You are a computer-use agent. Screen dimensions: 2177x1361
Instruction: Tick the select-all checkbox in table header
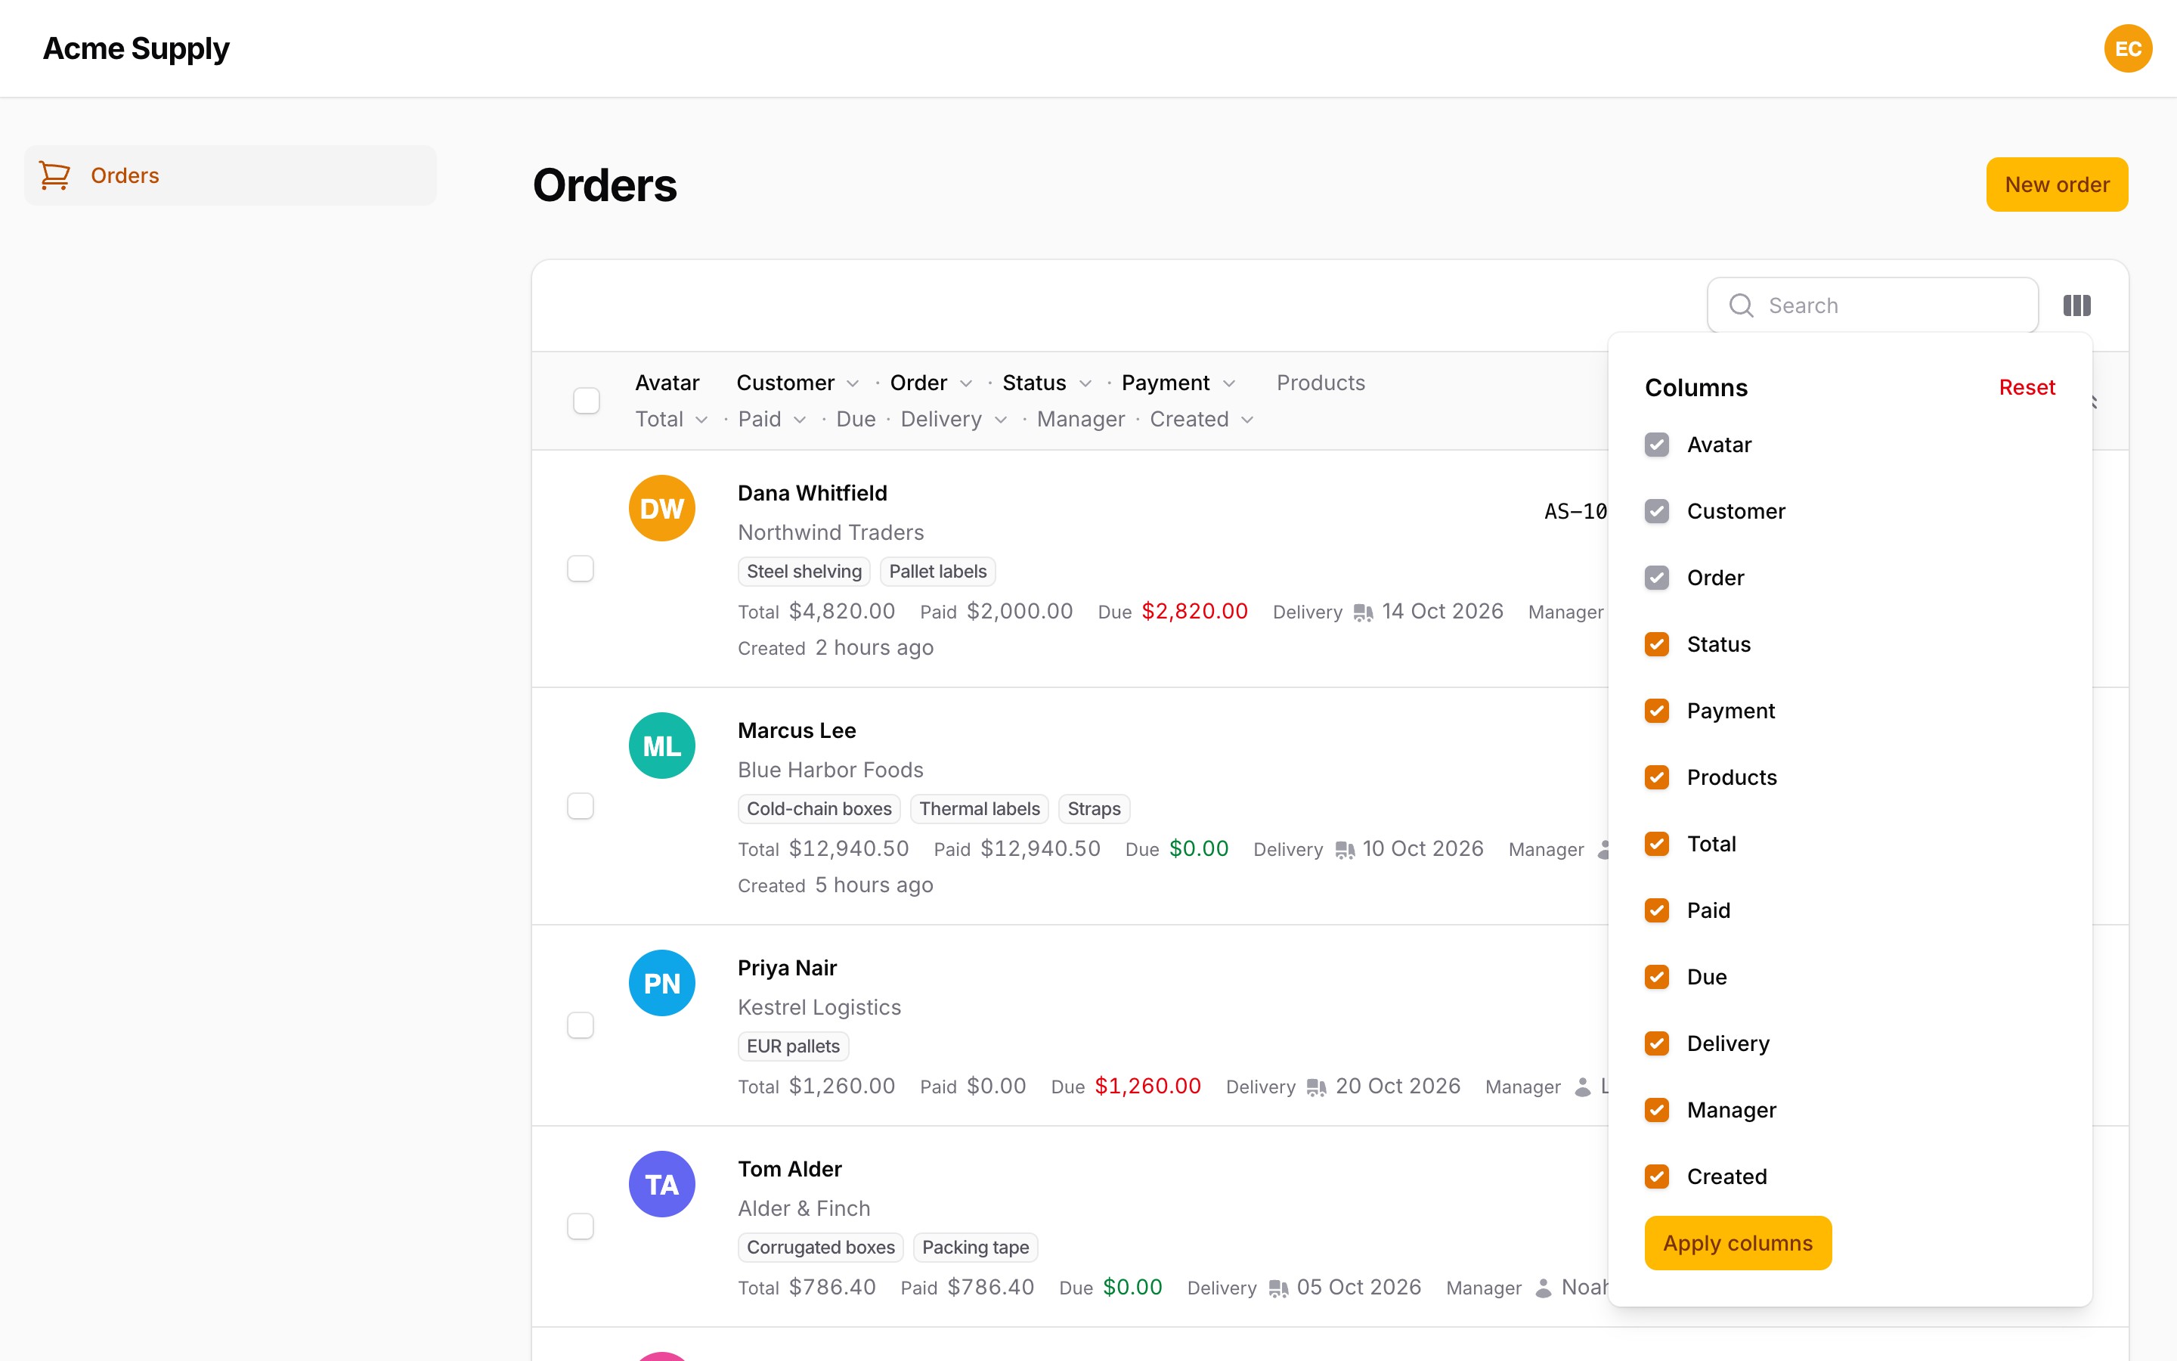coord(587,401)
